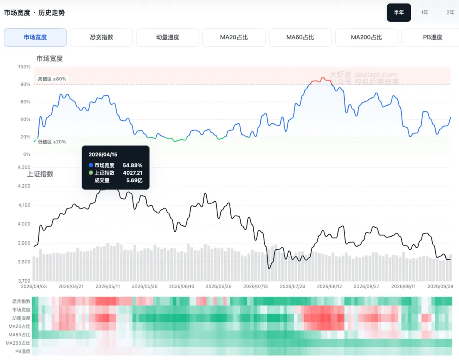Click the 2026/08/12 x-axis date label

(329, 286)
